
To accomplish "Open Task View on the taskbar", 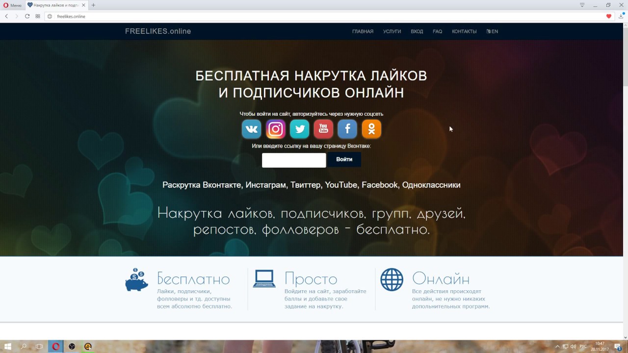I will click(x=39, y=347).
